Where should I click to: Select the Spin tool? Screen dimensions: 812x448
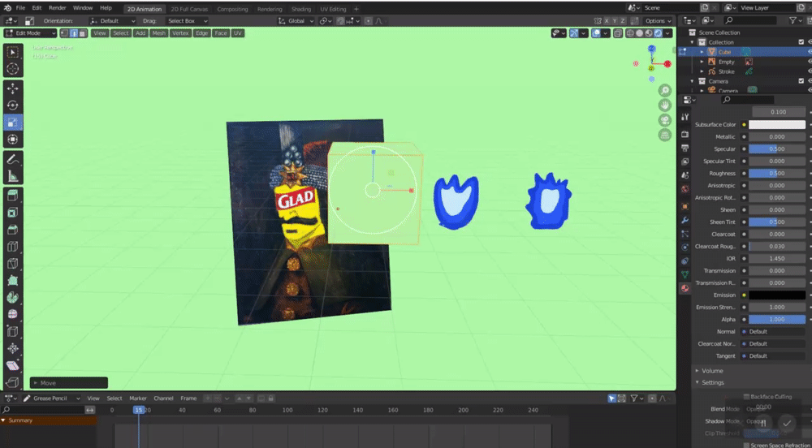point(12,298)
